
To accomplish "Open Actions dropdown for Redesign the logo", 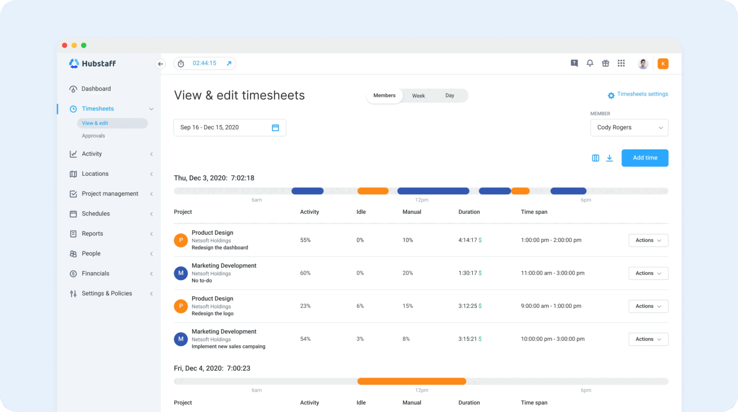I will pos(648,306).
